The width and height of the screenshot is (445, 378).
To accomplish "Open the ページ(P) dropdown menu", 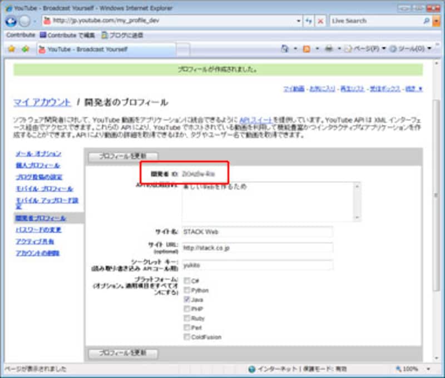I will pos(366,49).
